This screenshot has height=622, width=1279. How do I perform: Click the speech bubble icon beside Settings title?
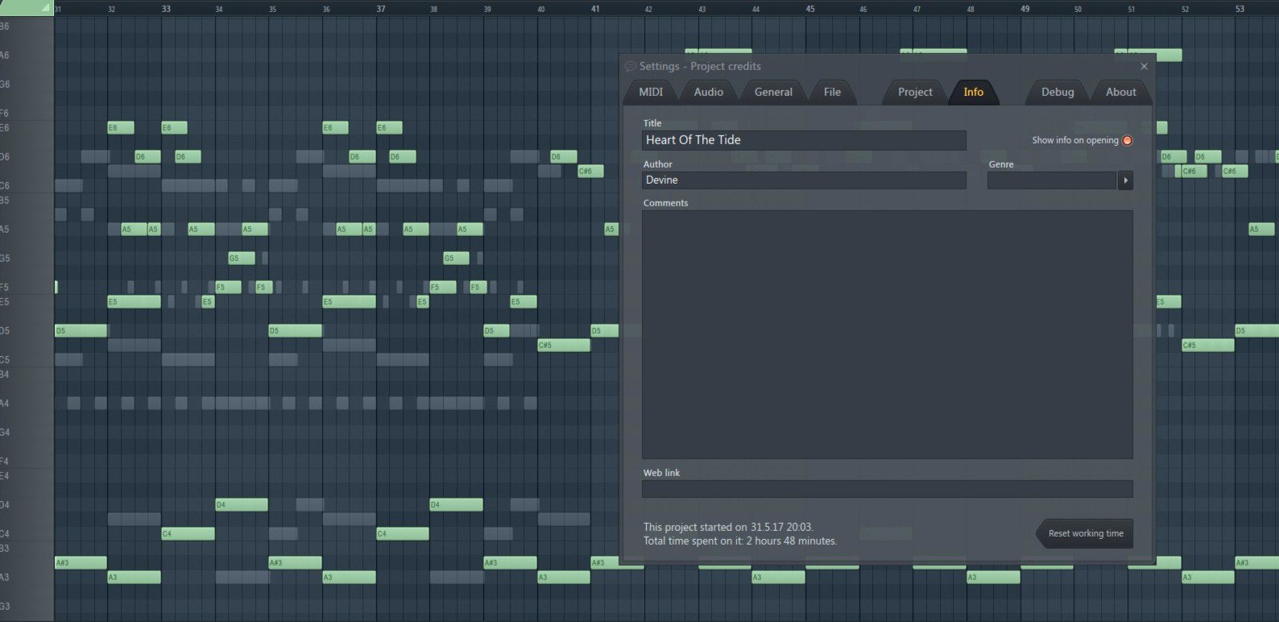coord(631,67)
